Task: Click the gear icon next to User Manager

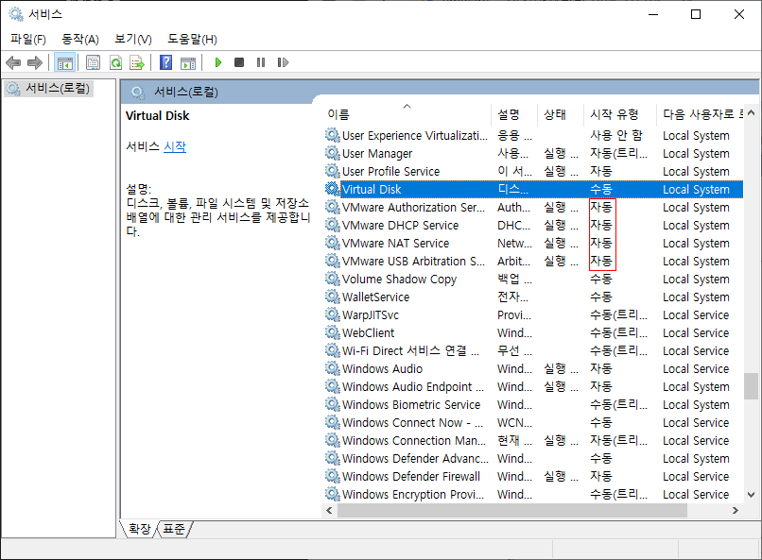Action: click(x=333, y=153)
